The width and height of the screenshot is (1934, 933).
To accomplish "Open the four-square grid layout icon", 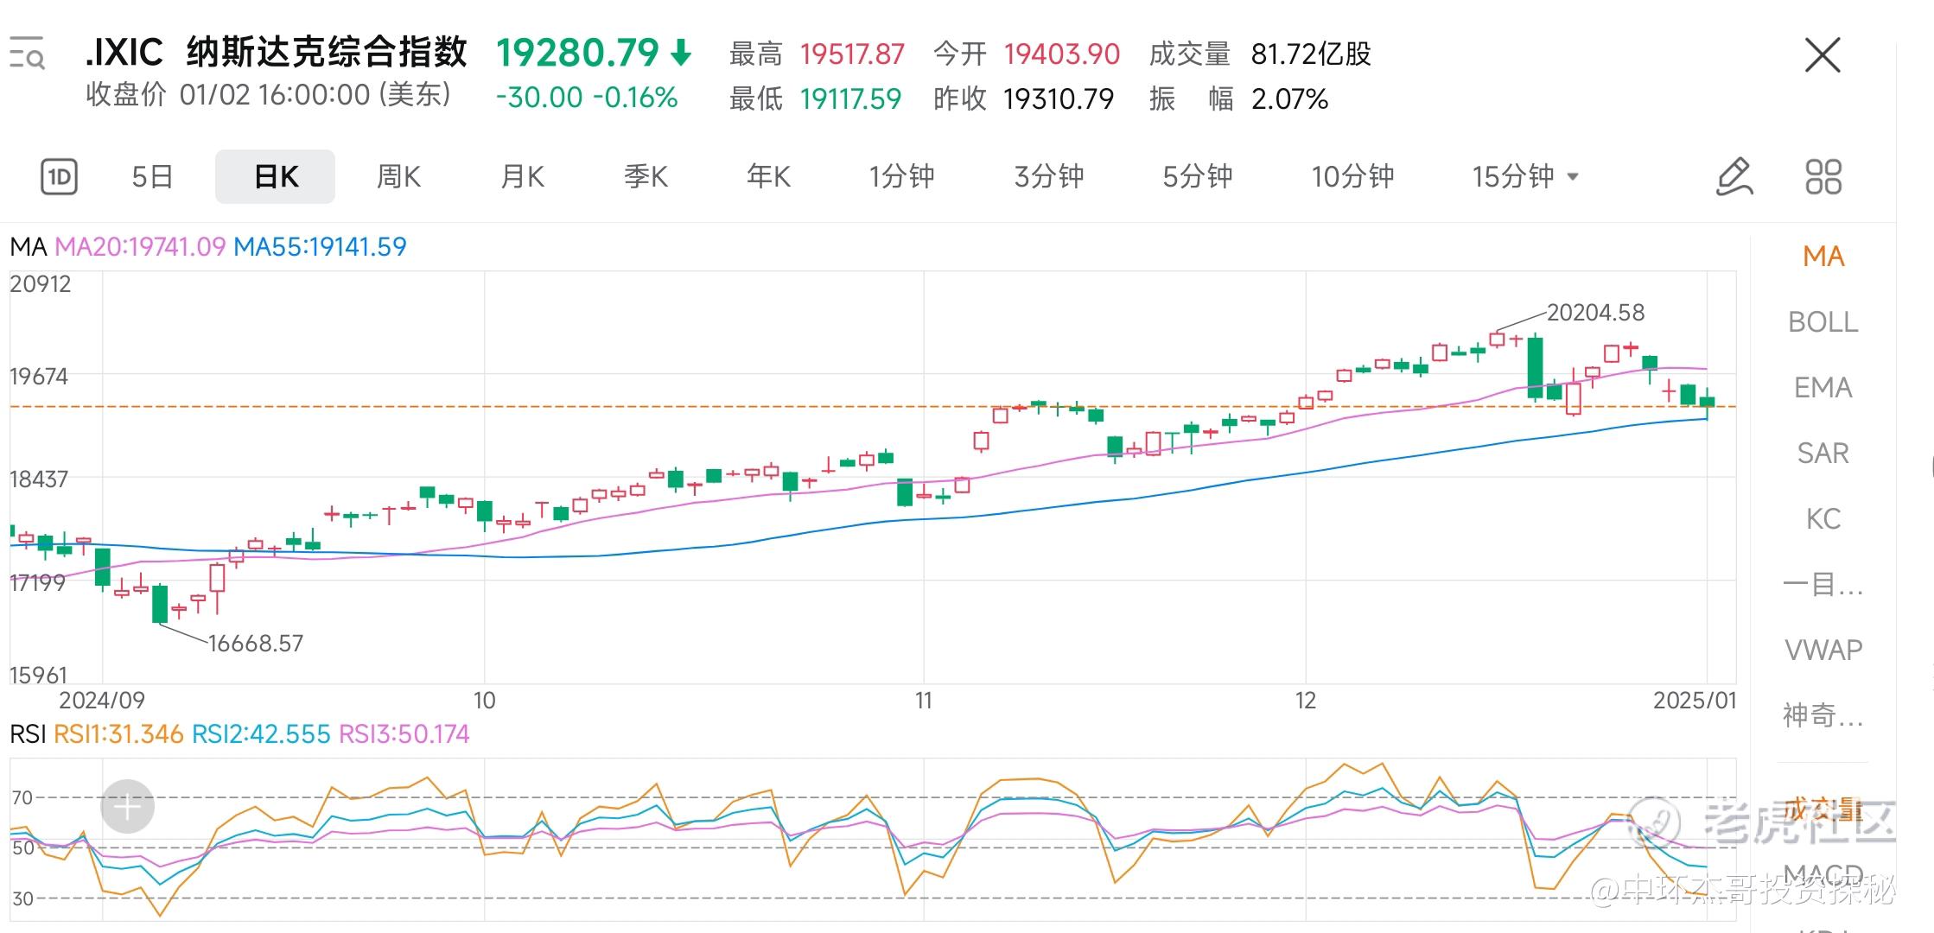I will [x=1823, y=176].
